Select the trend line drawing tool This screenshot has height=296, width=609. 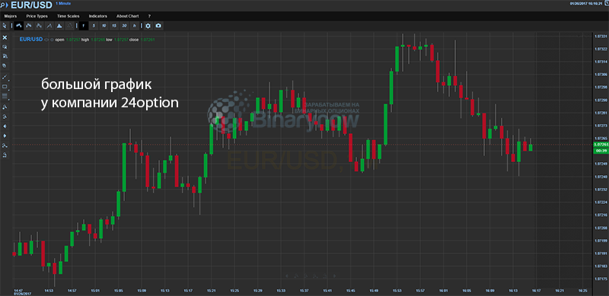(5, 77)
